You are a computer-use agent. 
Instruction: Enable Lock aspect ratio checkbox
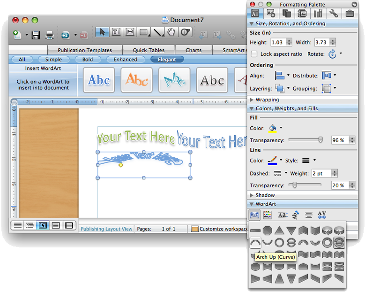click(254, 54)
